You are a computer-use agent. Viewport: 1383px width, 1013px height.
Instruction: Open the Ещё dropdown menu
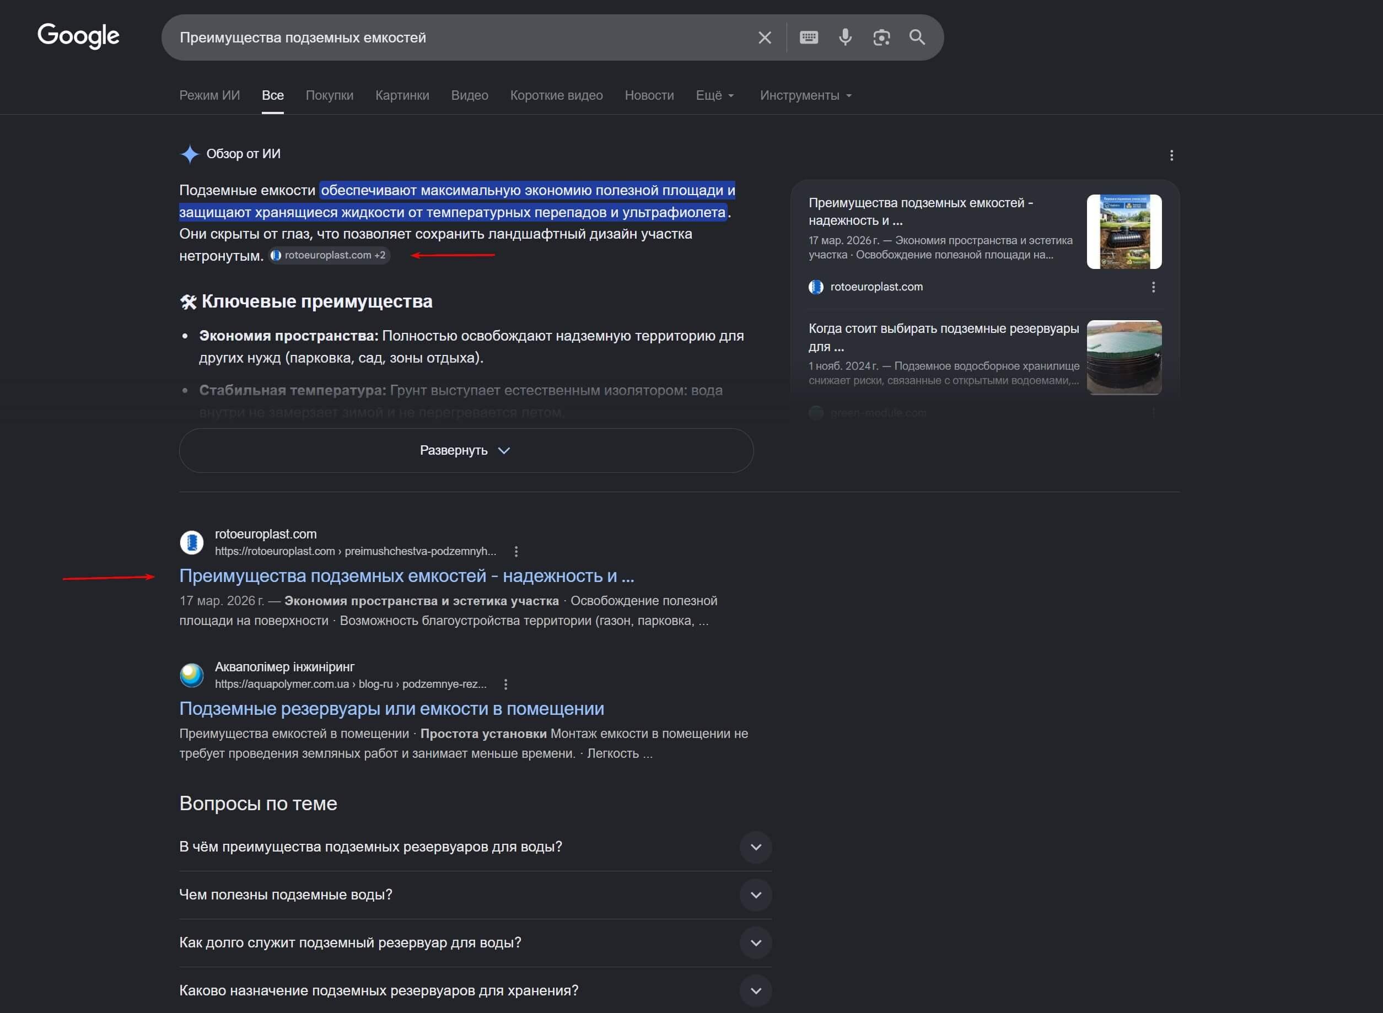pos(714,95)
